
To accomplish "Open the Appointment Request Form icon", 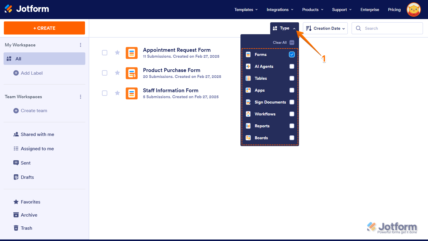I will tap(131, 53).
